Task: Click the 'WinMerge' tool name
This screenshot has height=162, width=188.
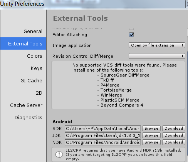Action: [x=111, y=95]
